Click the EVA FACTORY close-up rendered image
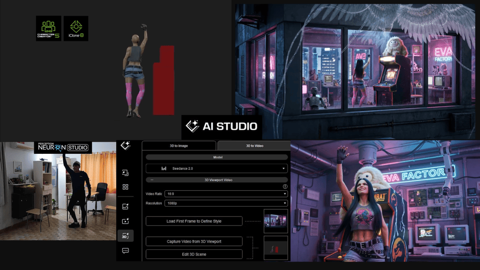The image size is (480, 270). click(x=385, y=201)
